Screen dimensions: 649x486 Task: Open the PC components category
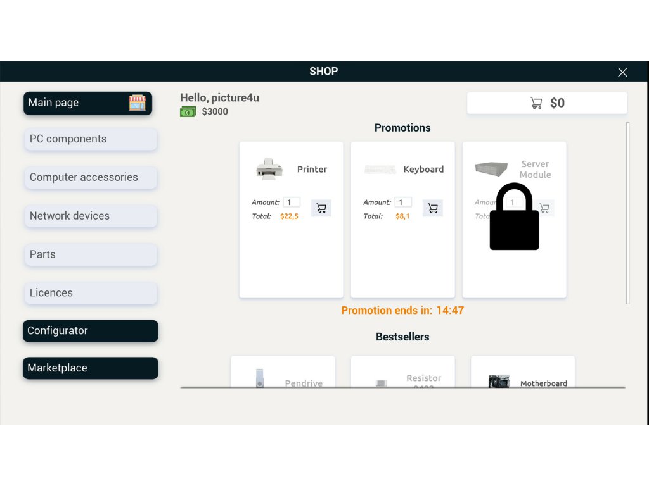click(x=91, y=139)
